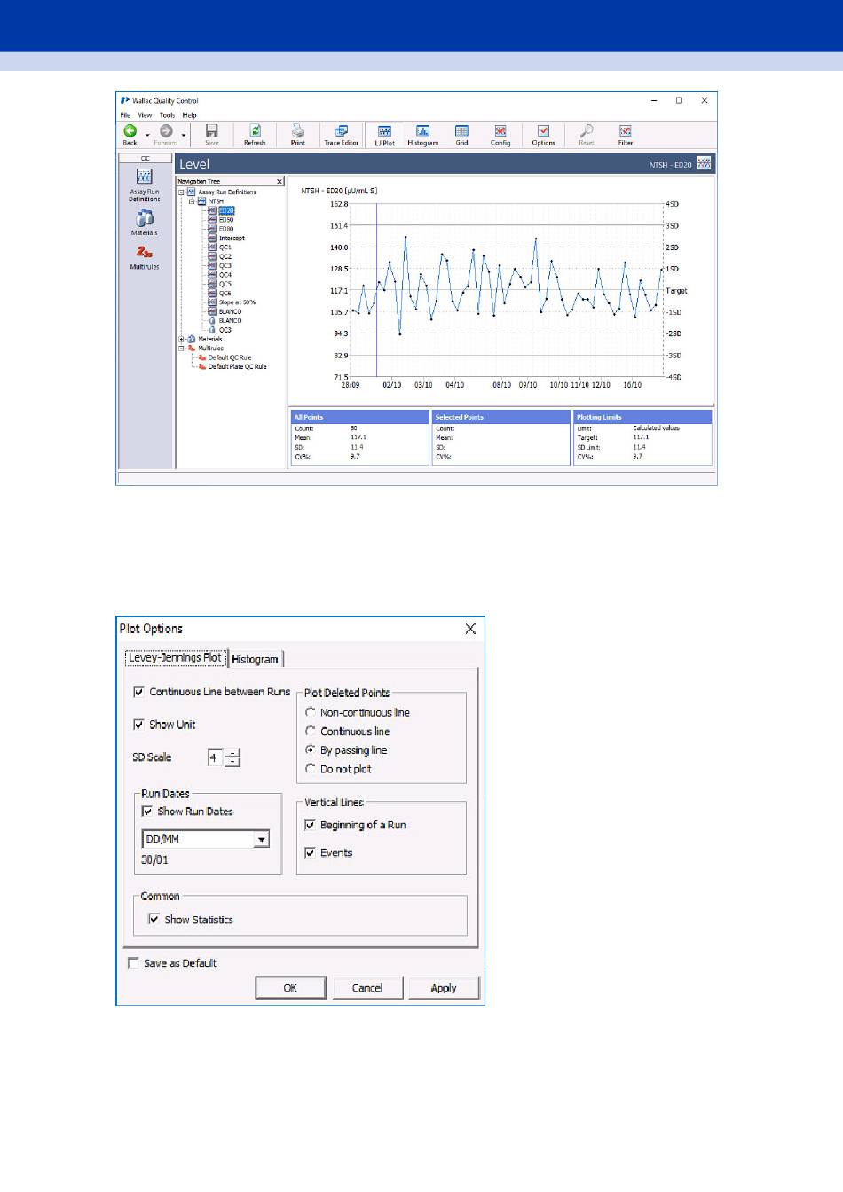Click the Print toolbar icon

[x=298, y=134]
